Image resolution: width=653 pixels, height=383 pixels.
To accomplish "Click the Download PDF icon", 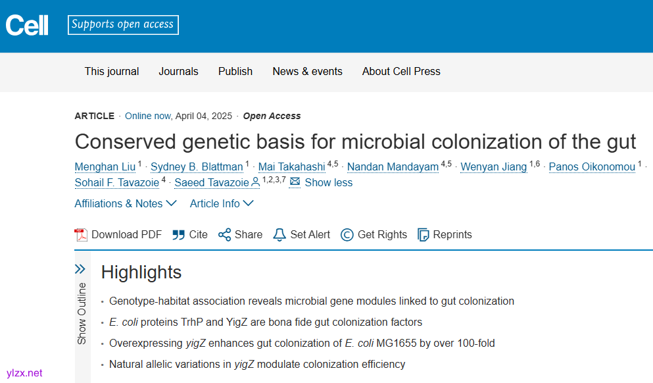I will 81,235.
